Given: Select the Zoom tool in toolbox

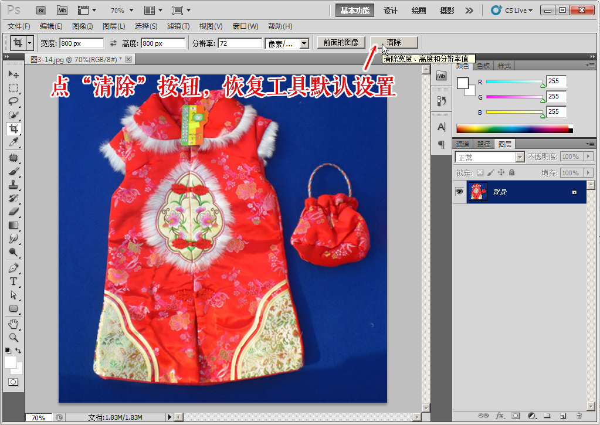Looking at the screenshot, I should 13,338.
